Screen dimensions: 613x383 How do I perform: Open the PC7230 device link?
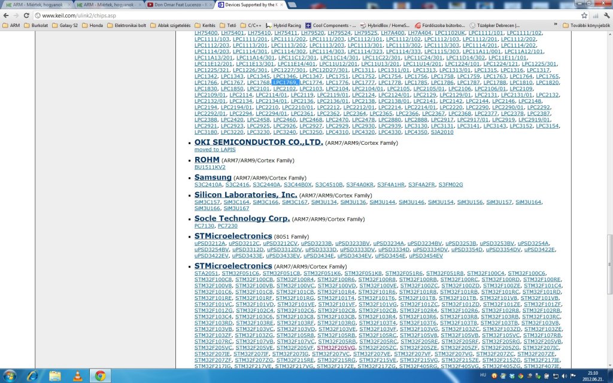pos(227,226)
